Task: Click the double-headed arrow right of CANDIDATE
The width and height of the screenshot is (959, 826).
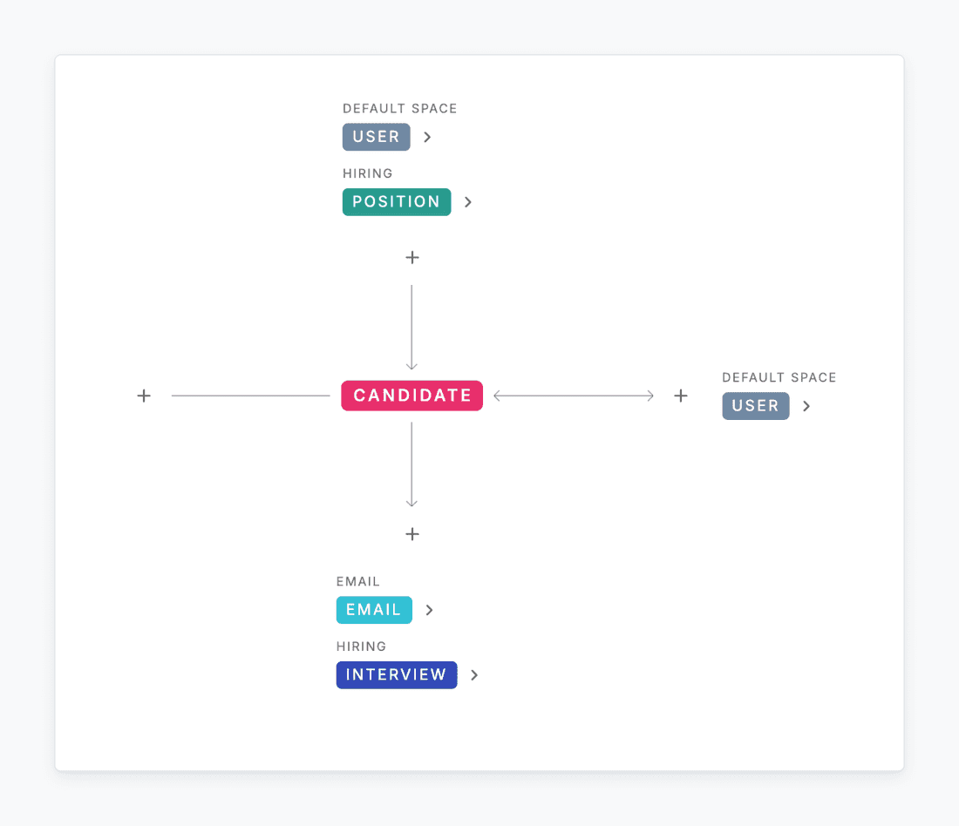Action: (x=574, y=396)
